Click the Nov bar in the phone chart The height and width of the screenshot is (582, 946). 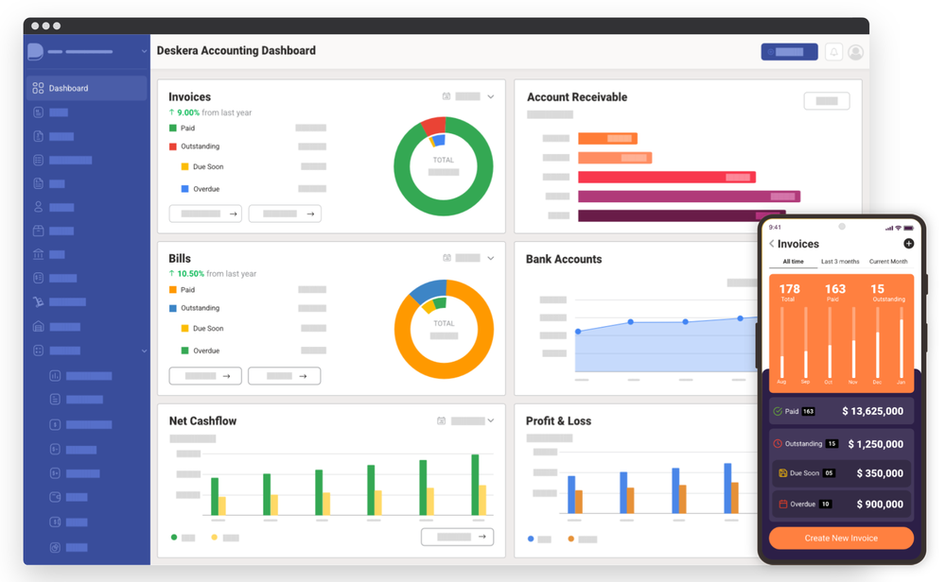tap(853, 343)
